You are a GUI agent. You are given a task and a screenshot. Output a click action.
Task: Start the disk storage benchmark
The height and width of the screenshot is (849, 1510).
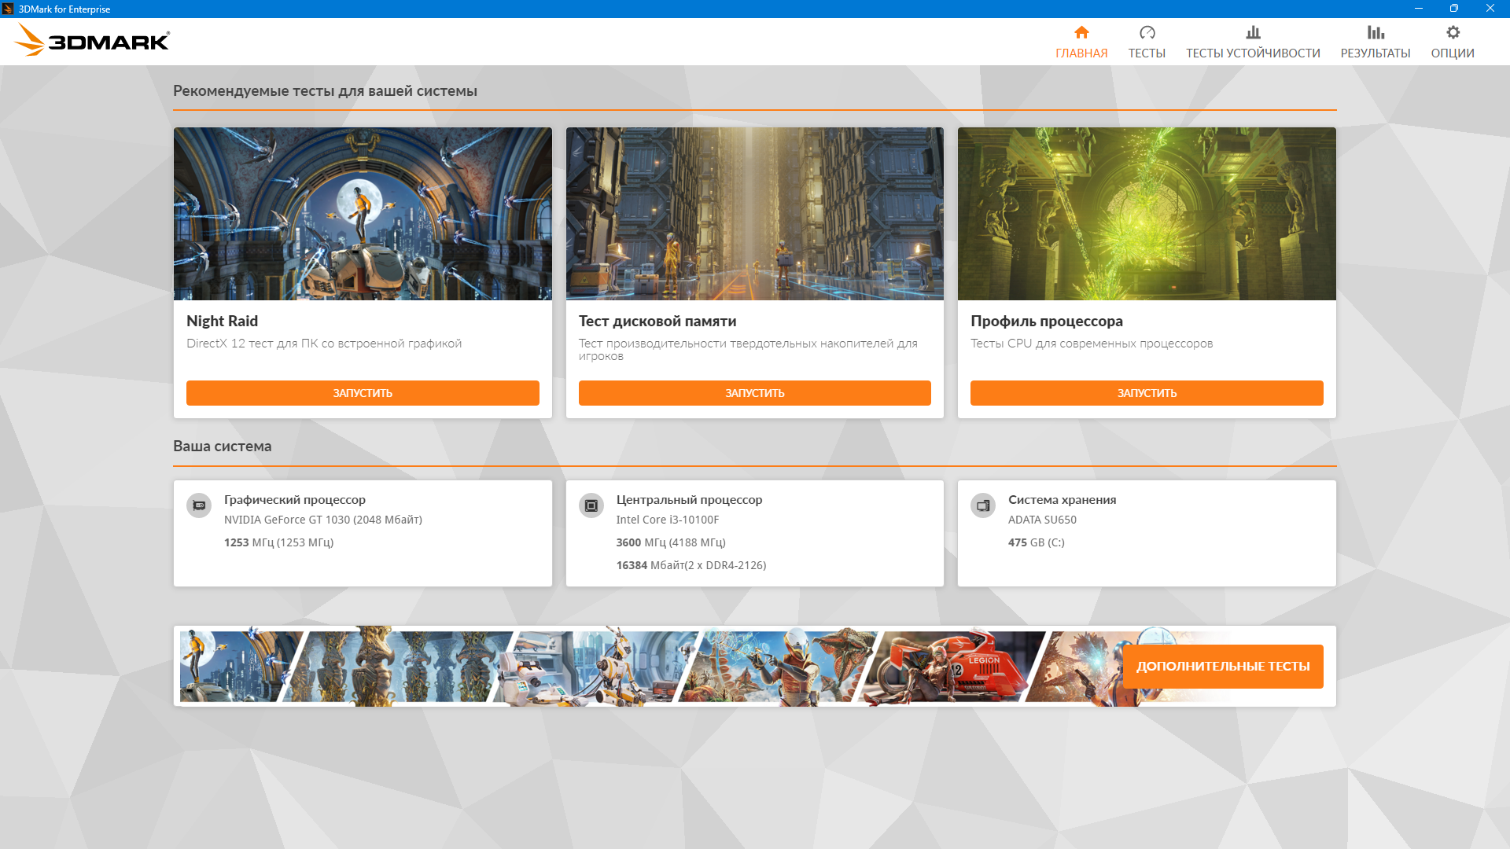pyautogui.click(x=754, y=393)
